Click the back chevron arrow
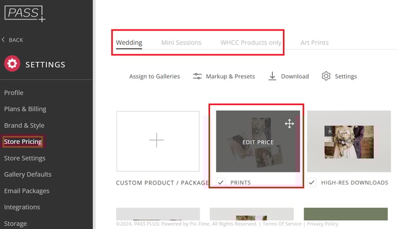This screenshot has height=229, width=397. (3, 40)
